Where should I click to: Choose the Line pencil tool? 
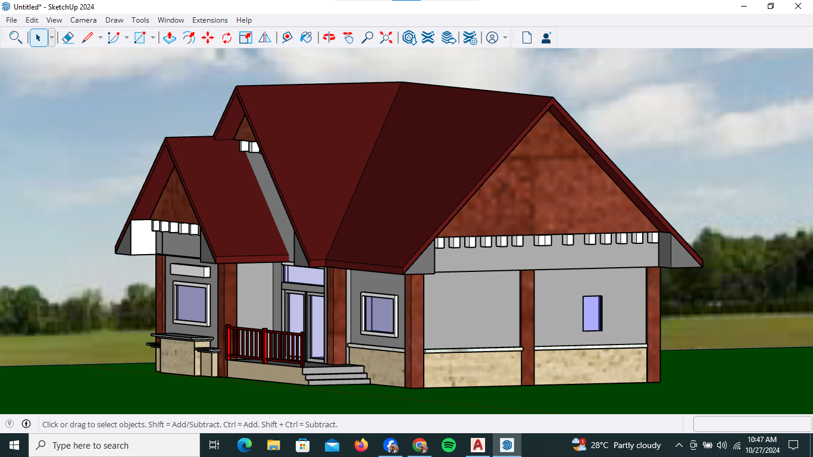coord(87,37)
